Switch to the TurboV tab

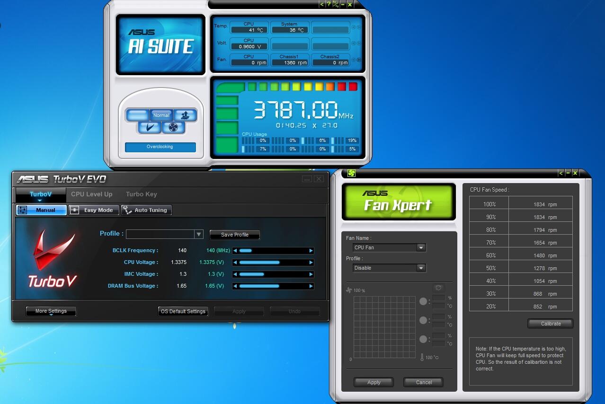[x=41, y=194]
